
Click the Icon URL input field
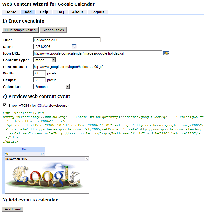(x=98, y=53)
